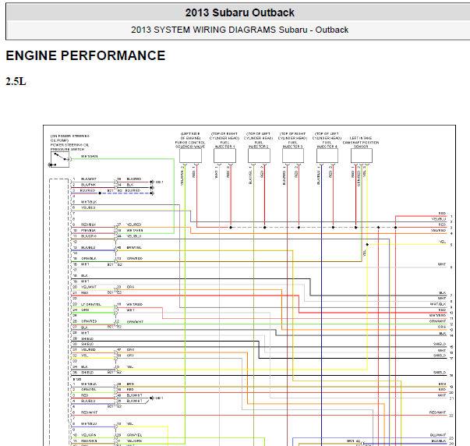Image resolution: width=470 pixels, height=446 pixels.
Task: Click the 'RED/WHT' label at right-edge pin 22
Action: tap(437, 412)
